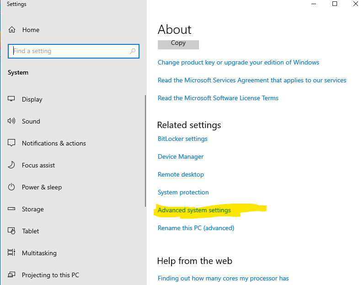
Task: Click the Copy button
Action: click(x=178, y=44)
